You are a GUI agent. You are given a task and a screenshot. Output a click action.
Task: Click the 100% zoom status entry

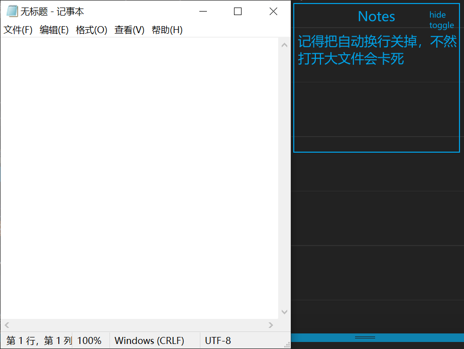click(x=89, y=340)
